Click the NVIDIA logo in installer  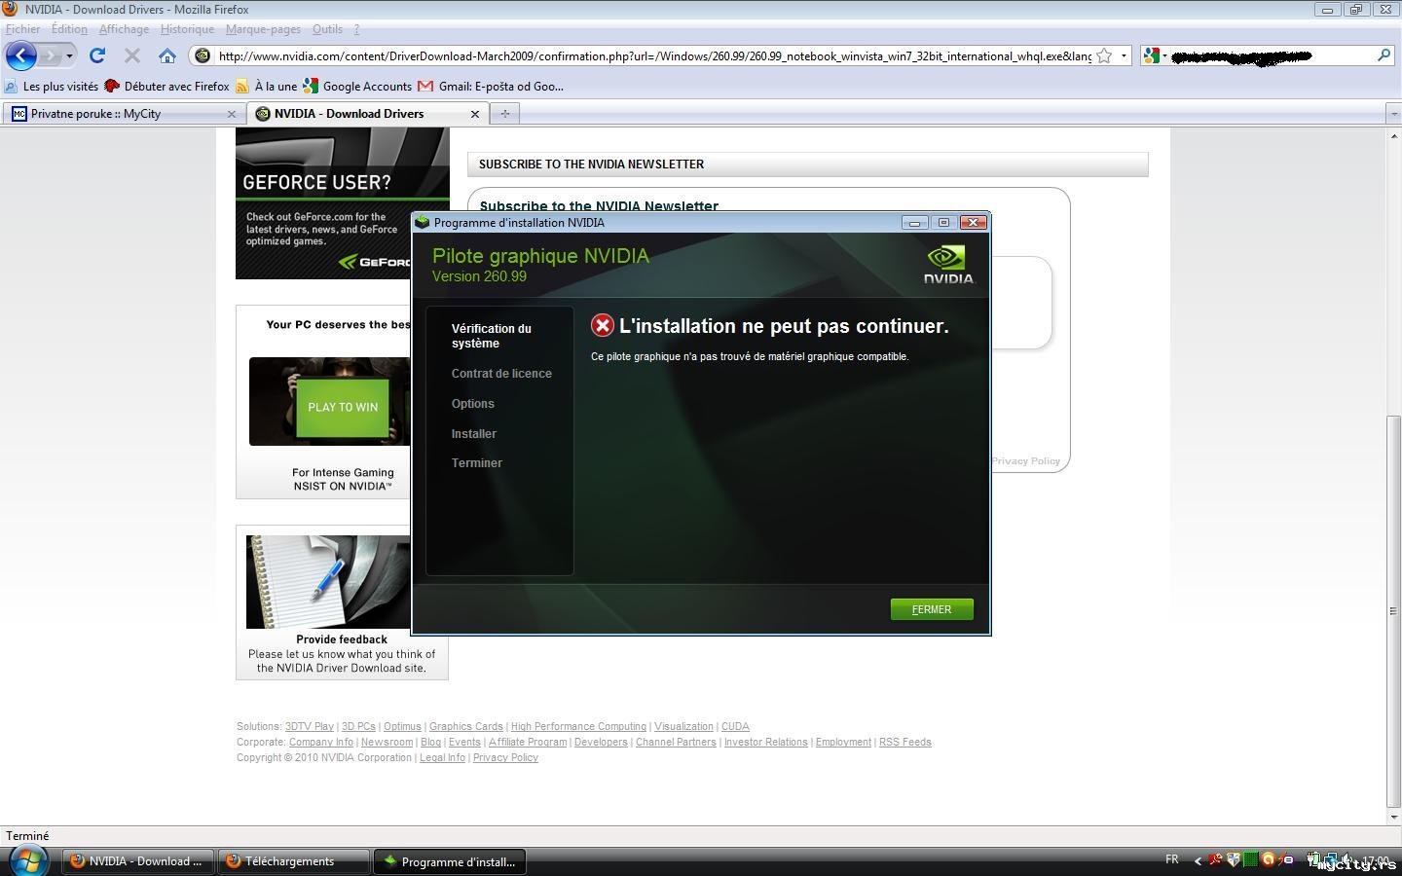948,264
